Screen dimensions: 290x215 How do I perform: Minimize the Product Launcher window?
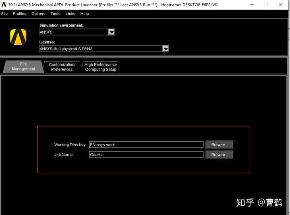coord(252,4)
